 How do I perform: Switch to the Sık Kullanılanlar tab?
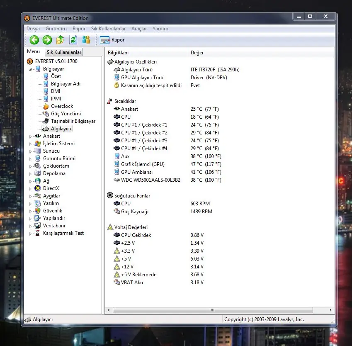click(x=64, y=52)
